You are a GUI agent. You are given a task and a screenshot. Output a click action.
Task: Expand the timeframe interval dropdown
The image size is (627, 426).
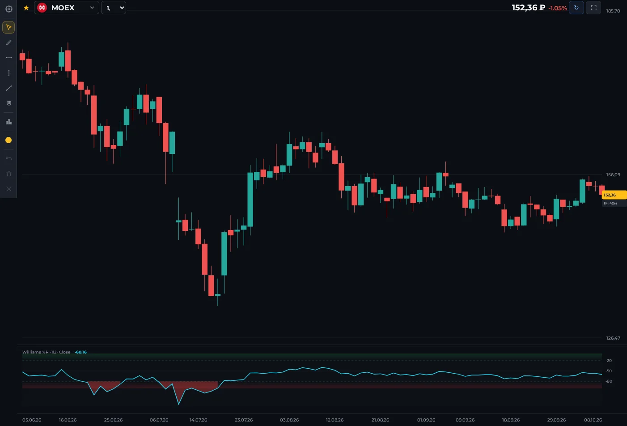114,8
